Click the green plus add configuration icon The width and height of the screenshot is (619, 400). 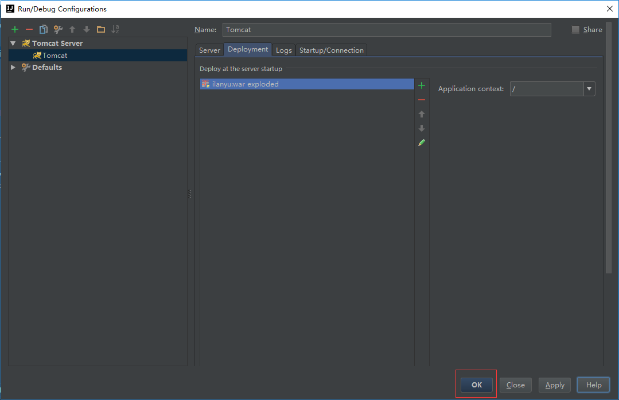tap(15, 29)
